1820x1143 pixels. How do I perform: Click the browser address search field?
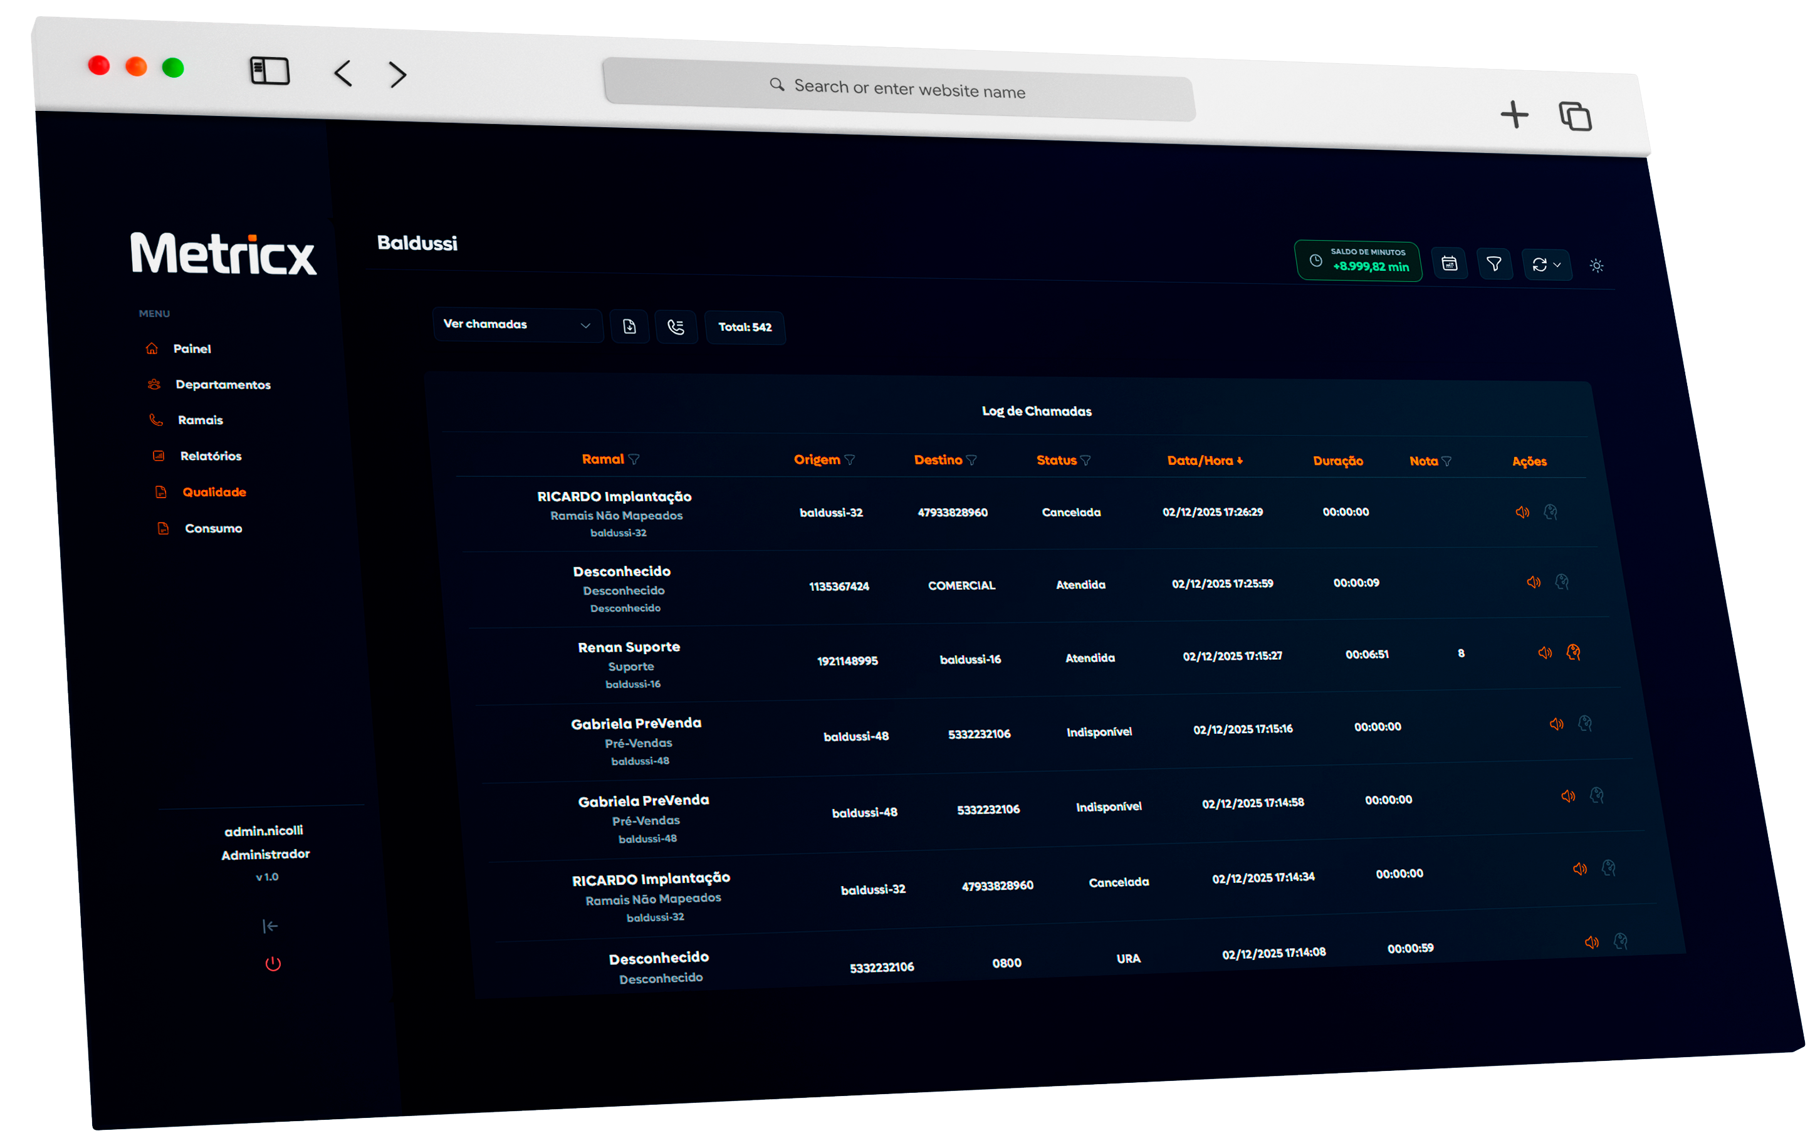click(x=899, y=88)
